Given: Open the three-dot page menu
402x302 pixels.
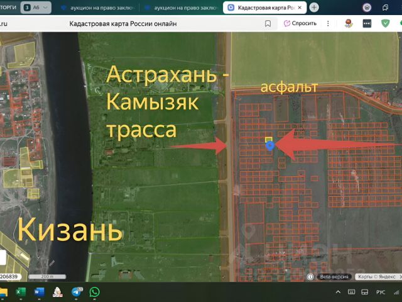Looking at the screenshot, I should point(328,23).
